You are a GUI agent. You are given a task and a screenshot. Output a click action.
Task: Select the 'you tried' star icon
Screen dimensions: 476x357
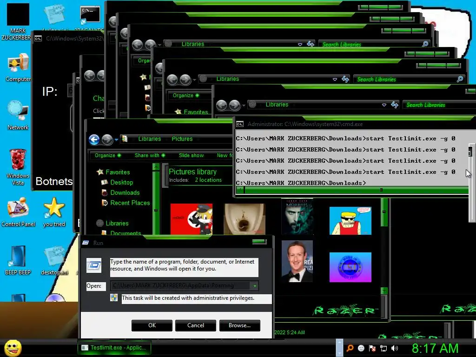[x=54, y=212]
